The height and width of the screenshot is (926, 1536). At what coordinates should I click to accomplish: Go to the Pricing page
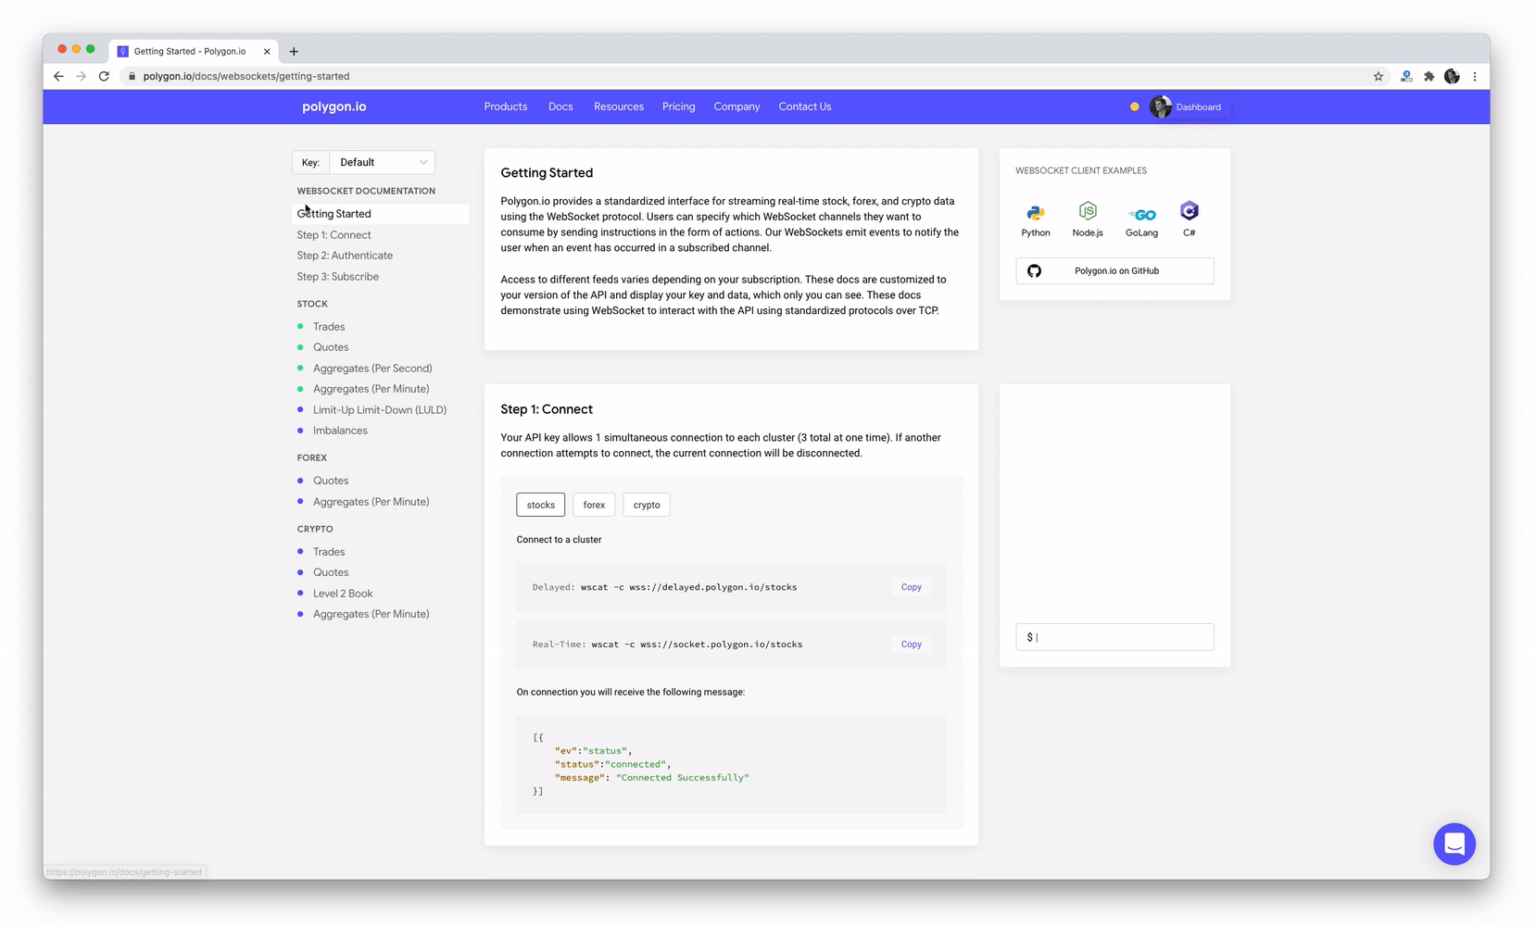point(678,106)
